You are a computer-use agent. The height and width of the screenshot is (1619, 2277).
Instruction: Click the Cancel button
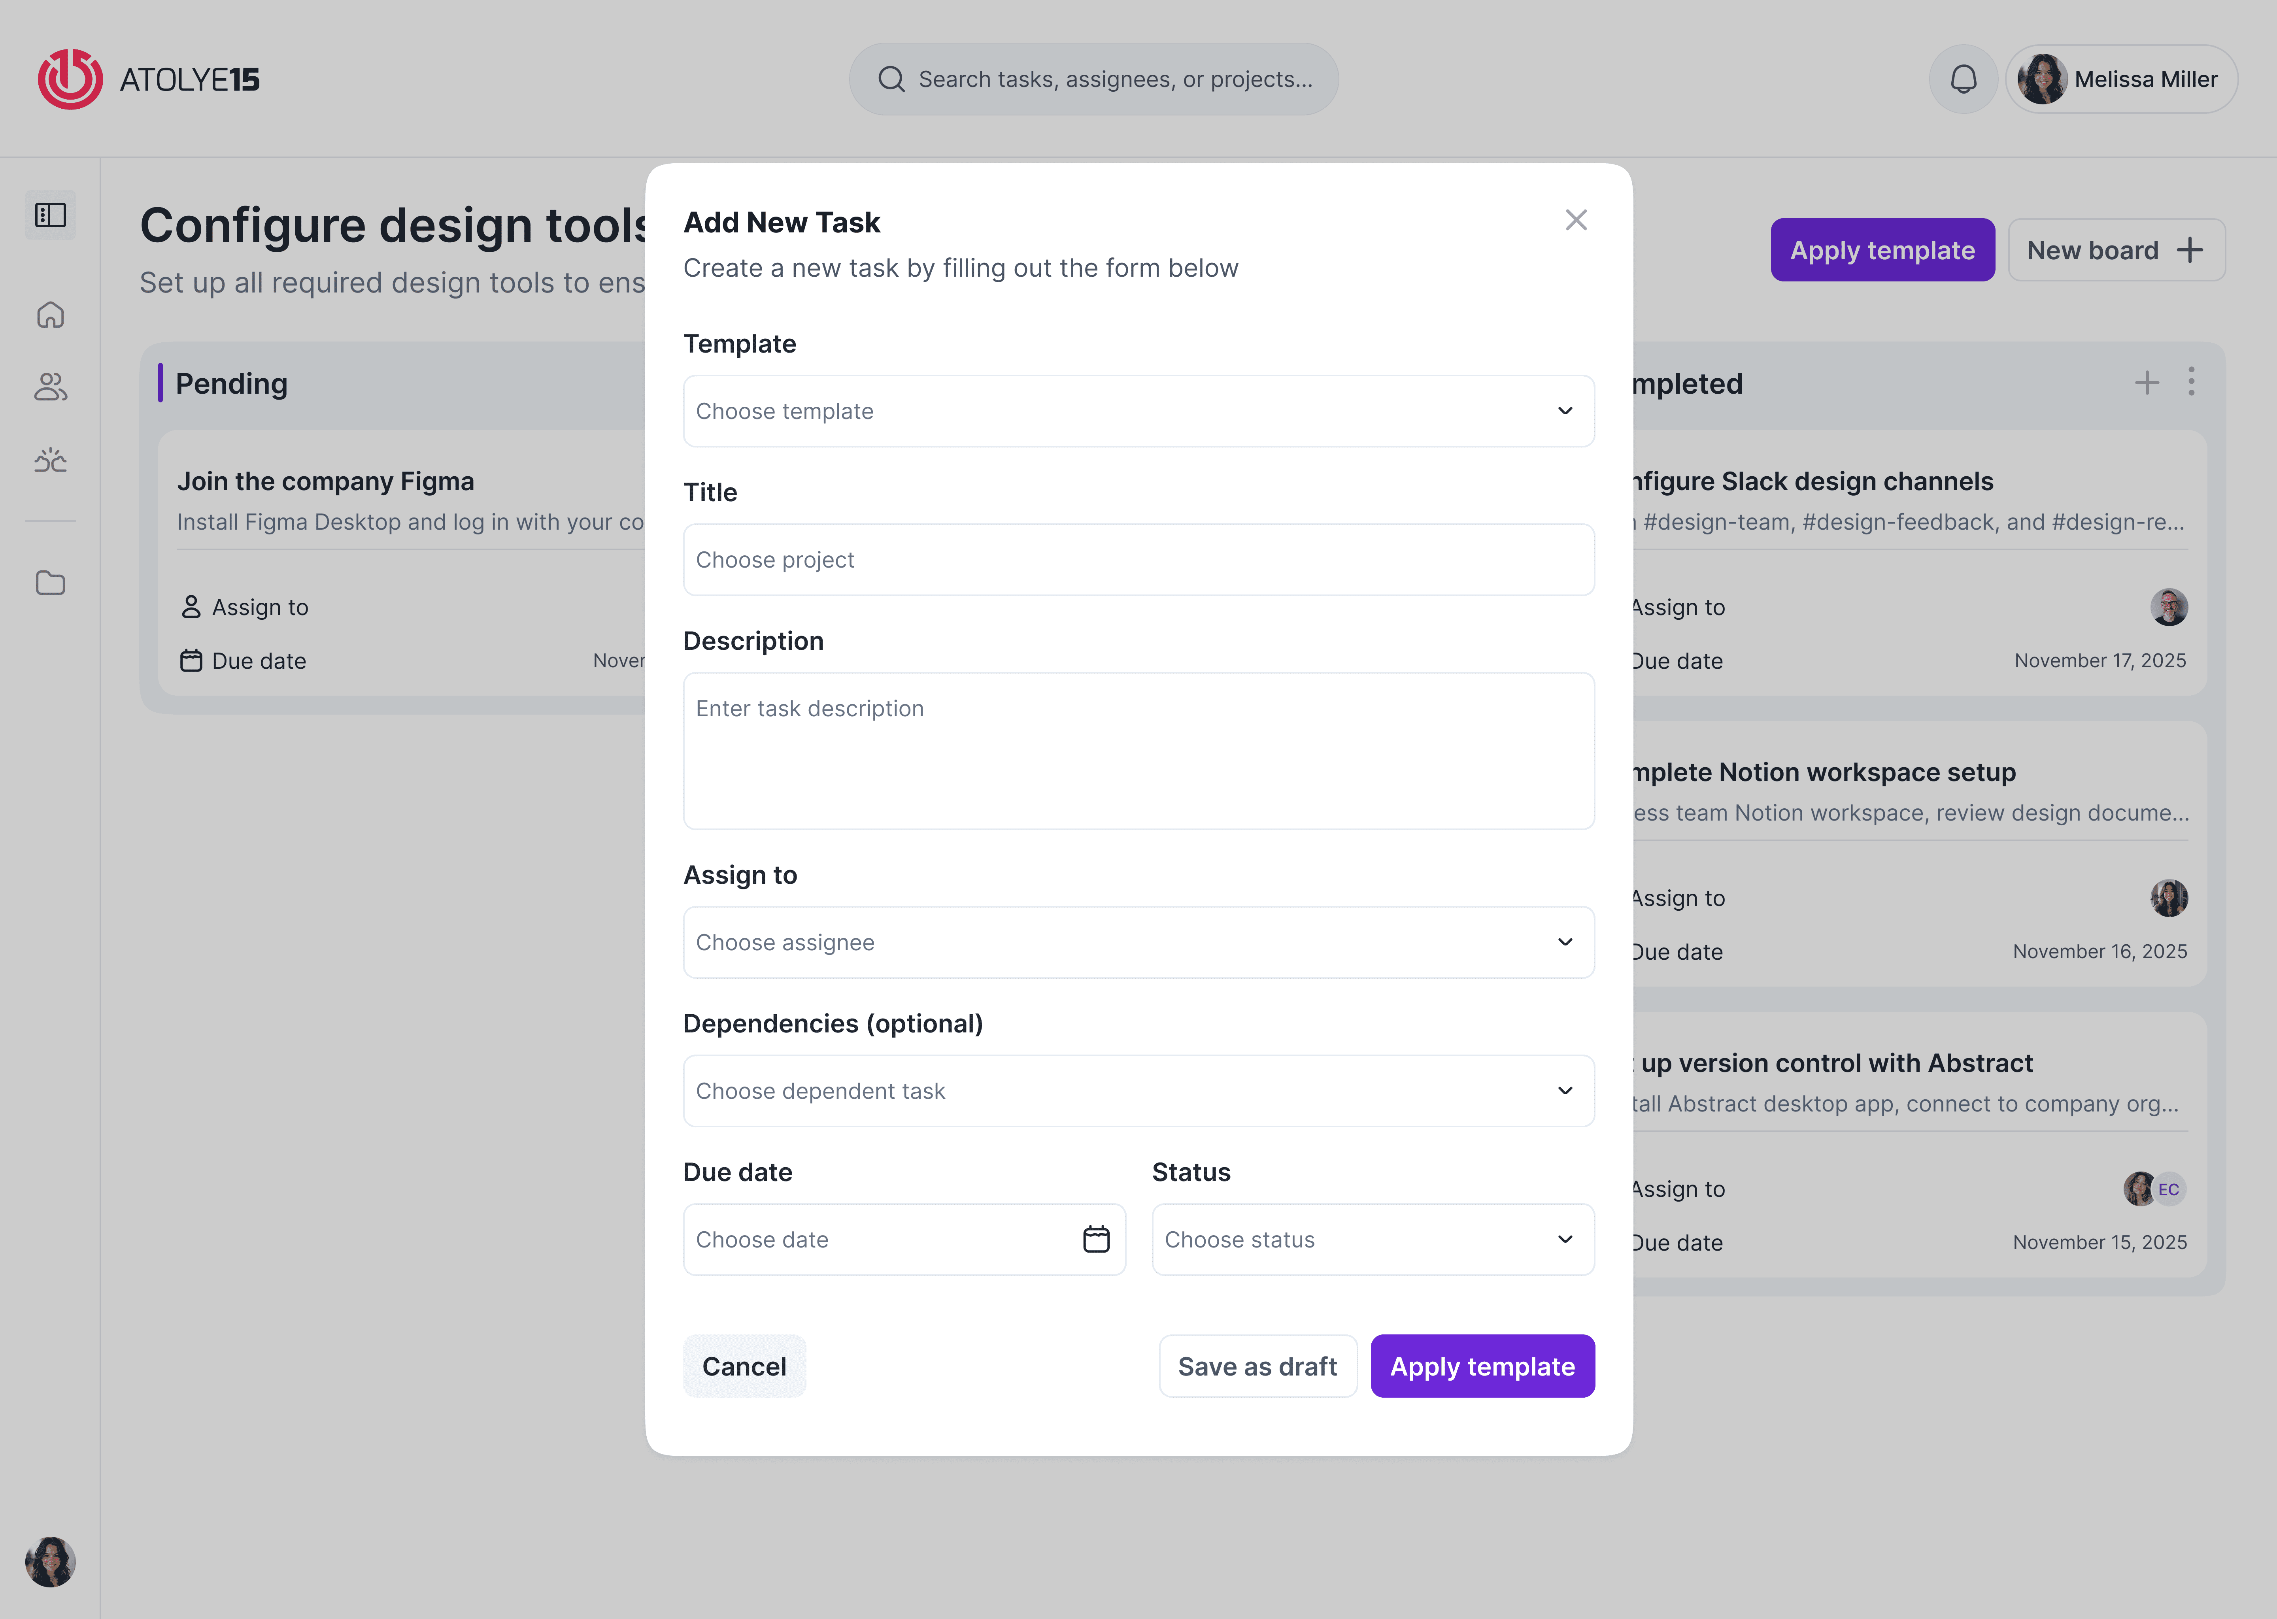[744, 1366]
